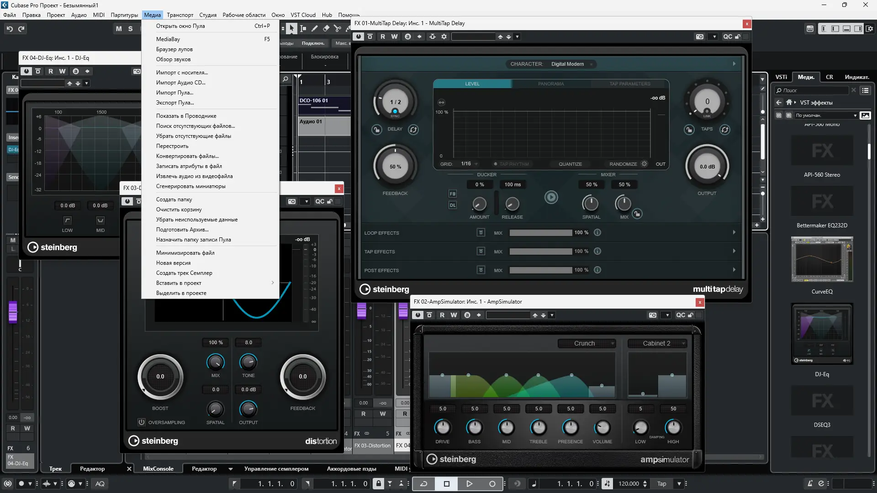877x493 pixels.
Task: Click the Stop button in transport
Action: click(x=447, y=484)
